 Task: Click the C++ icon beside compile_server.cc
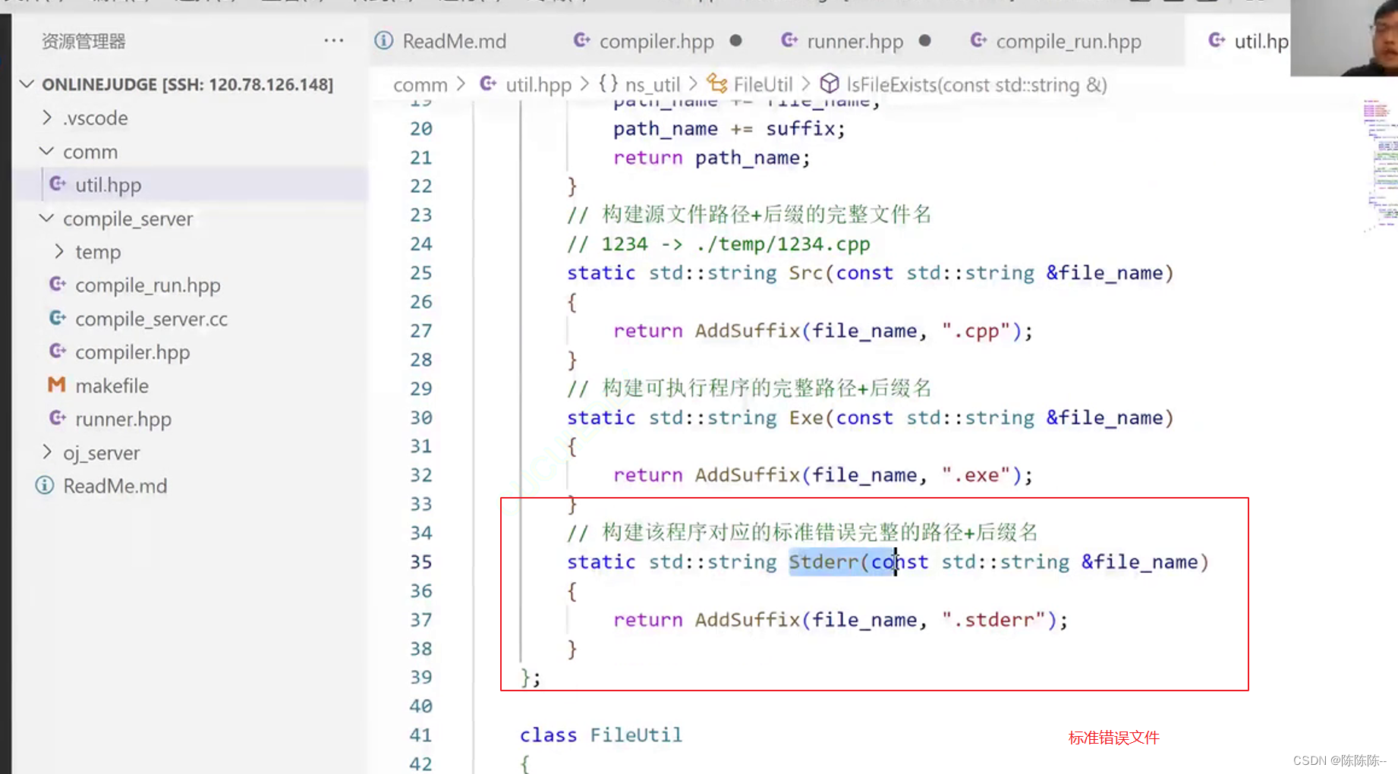click(57, 318)
